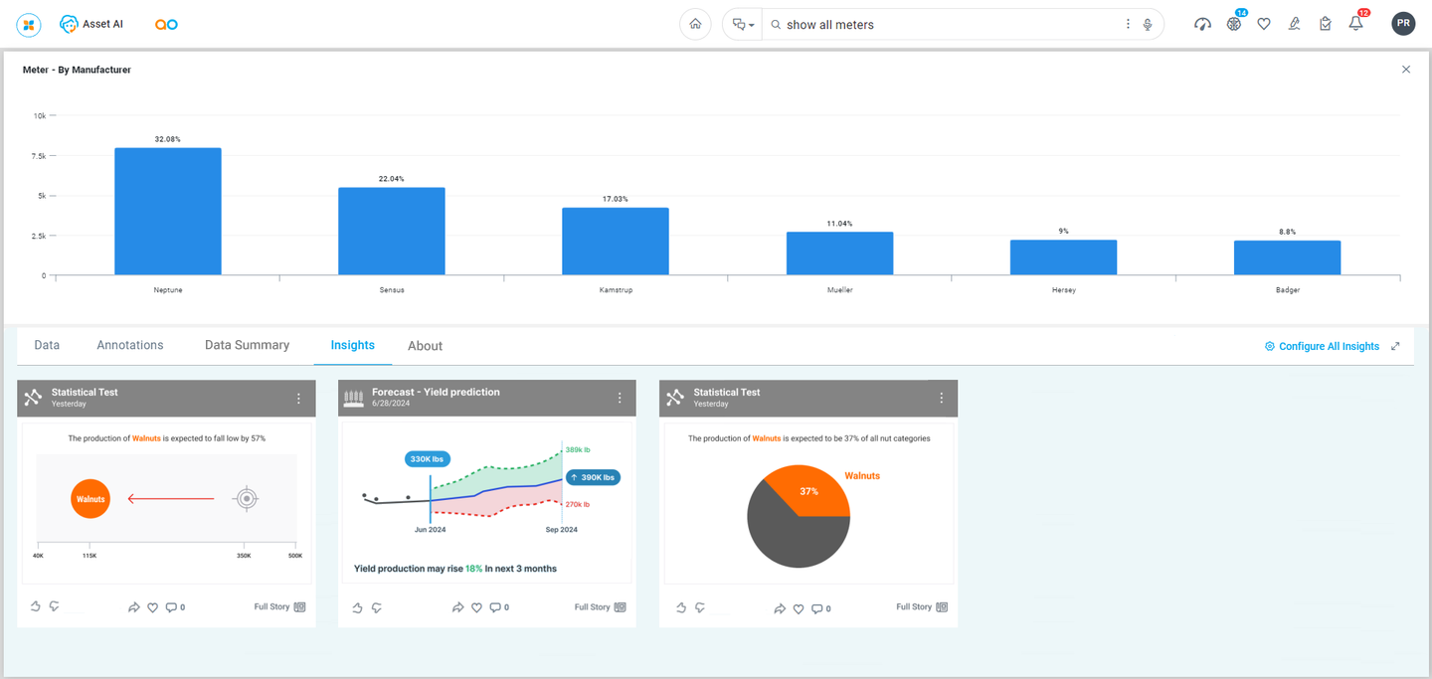Thumbs up the first Statistical Test card
Viewport: 1432px width, 679px height.
(36, 606)
